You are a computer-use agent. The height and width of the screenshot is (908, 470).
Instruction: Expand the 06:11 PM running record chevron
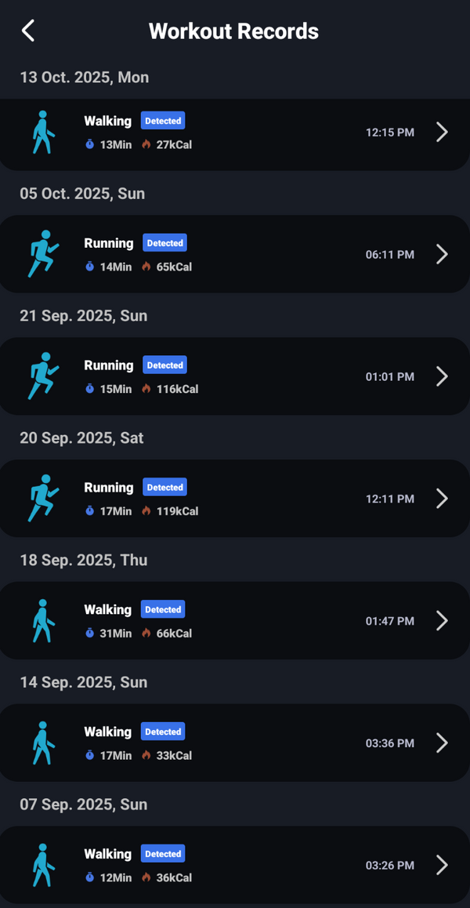[442, 254]
